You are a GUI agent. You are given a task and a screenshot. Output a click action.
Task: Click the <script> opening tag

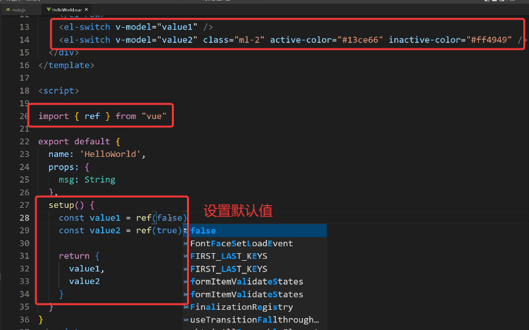59,91
